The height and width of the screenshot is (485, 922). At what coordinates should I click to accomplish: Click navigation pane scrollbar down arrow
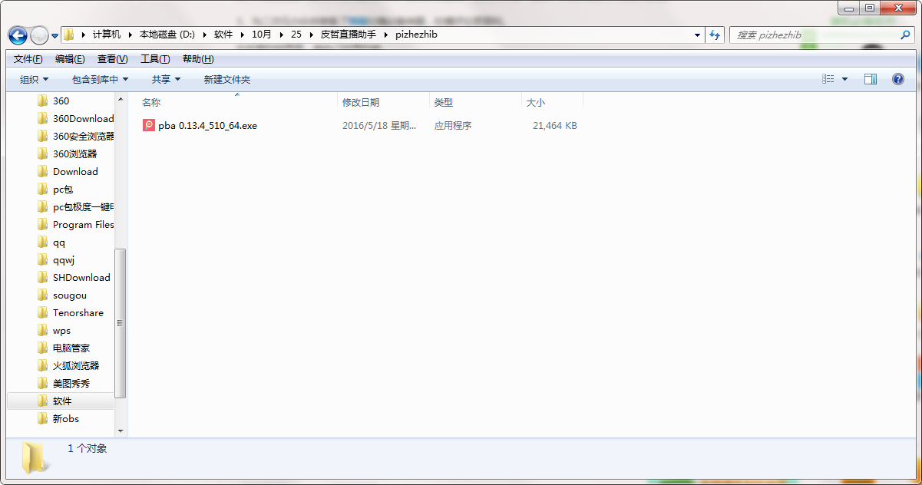tap(120, 431)
